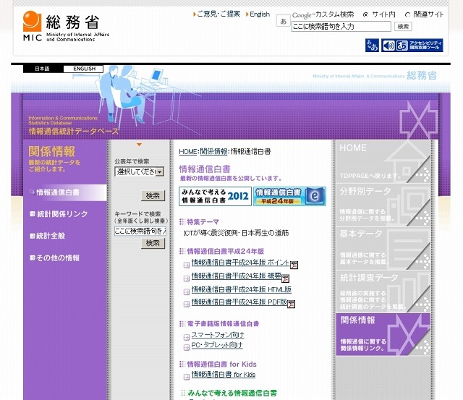The width and height of the screenshot is (463, 400).
Task: Select the 関連サイト radio button
Action: [x=407, y=14]
